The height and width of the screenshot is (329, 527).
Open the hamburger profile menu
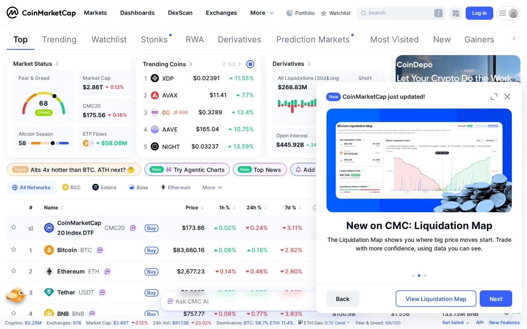coord(508,13)
